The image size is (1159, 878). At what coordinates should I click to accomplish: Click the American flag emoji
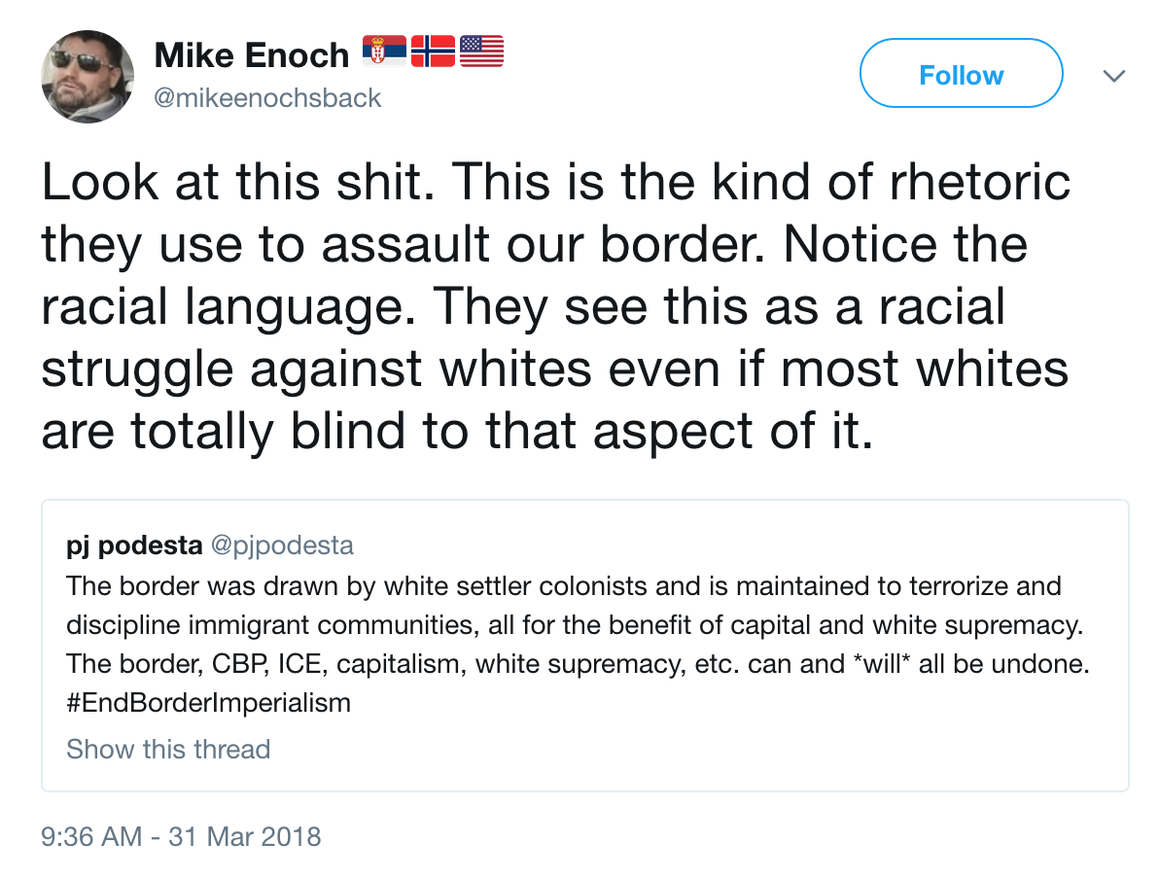(481, 52)
